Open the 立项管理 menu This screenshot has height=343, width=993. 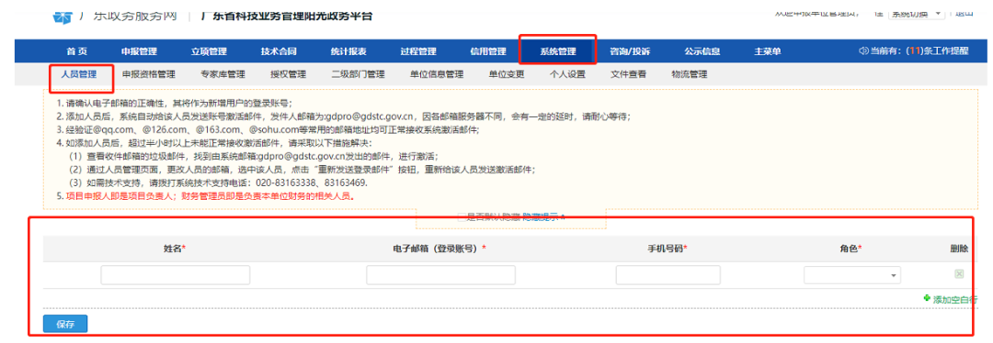(209, 51)
